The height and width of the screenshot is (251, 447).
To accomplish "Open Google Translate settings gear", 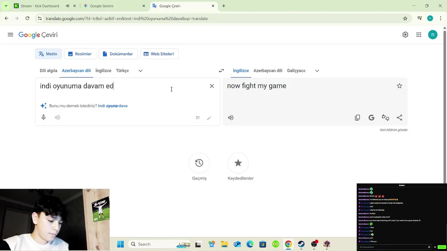I will tap(405, 35).
